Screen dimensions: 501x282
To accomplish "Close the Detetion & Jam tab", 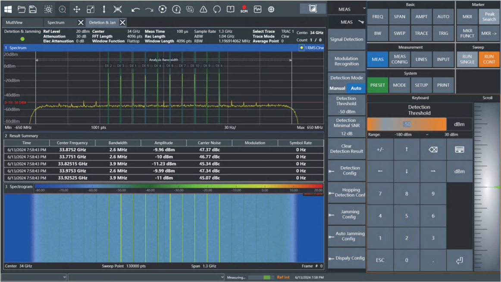I will pos(122,22).
